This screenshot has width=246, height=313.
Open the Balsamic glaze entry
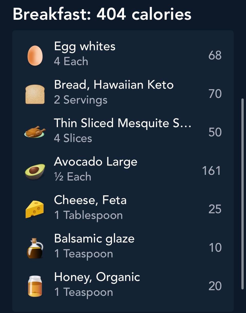(x=94, y=239)
